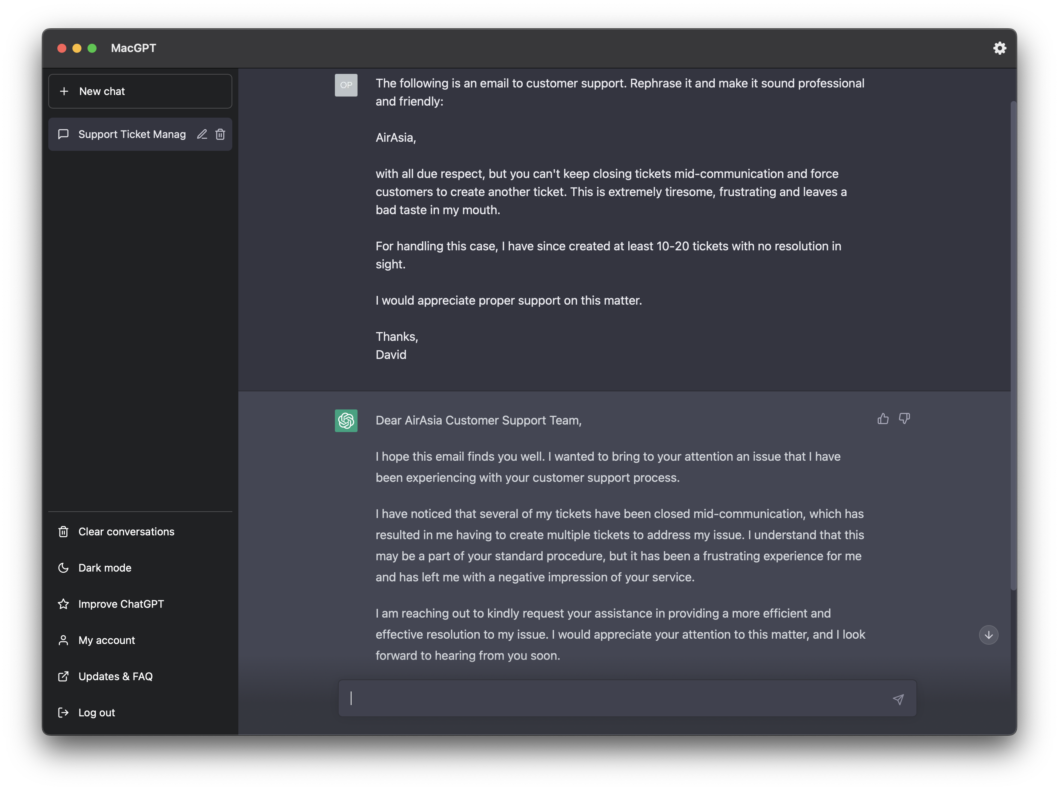The width and height of the screenshot is (1059, 791).
Task: Click the "Thanks," line
Action: coord(397,337)
